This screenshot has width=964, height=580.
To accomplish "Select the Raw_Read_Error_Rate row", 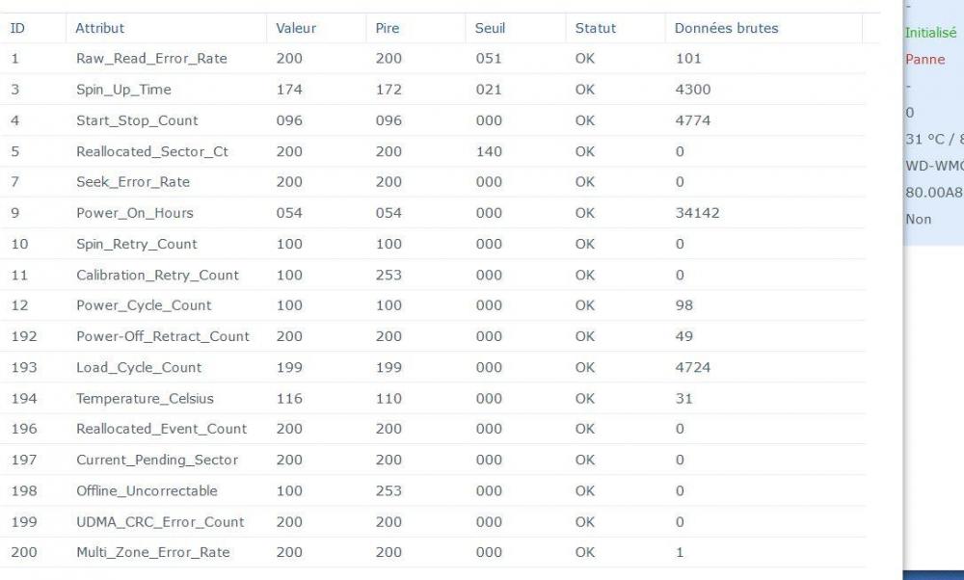I will pos(151,59).
